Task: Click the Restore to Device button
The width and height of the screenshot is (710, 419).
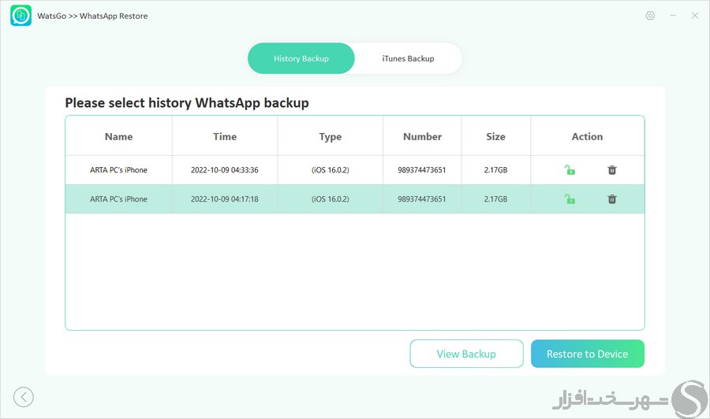Action: (x=587, y=354)
